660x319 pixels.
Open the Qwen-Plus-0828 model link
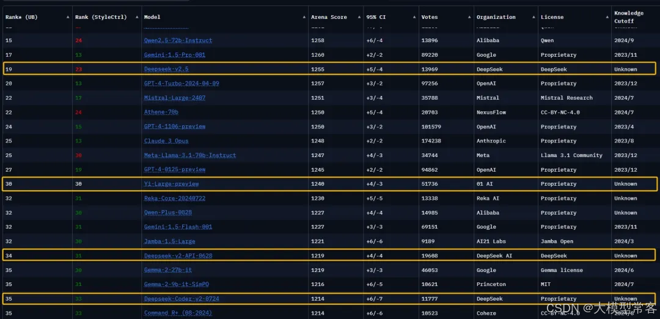[167, 213]
